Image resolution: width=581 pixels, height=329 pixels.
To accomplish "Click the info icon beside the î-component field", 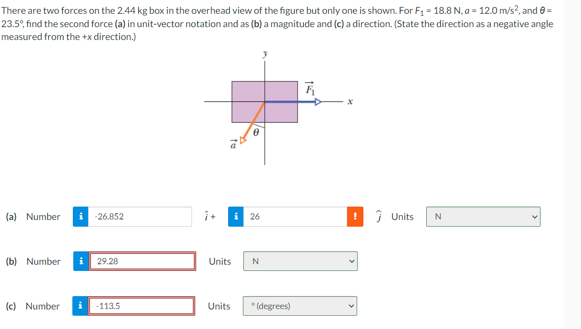I will click(81, 217).
